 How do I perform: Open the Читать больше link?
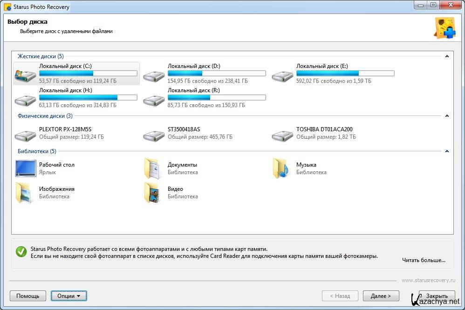coord(424,260)
